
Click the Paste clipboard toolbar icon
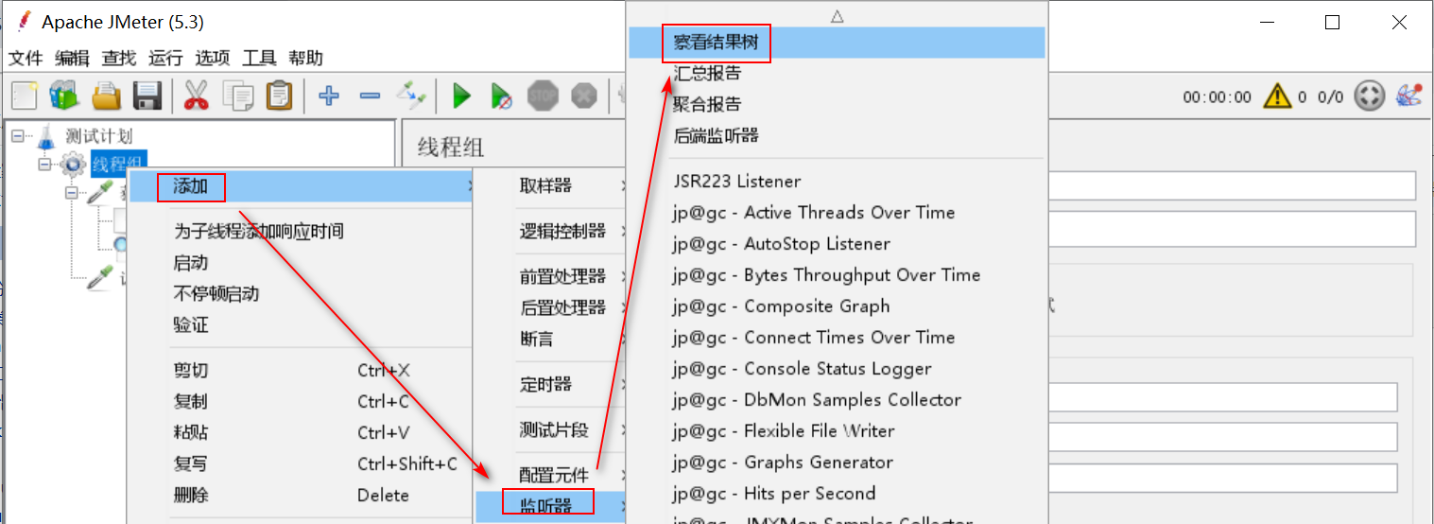pyautogui.click(x=279, y=96)
